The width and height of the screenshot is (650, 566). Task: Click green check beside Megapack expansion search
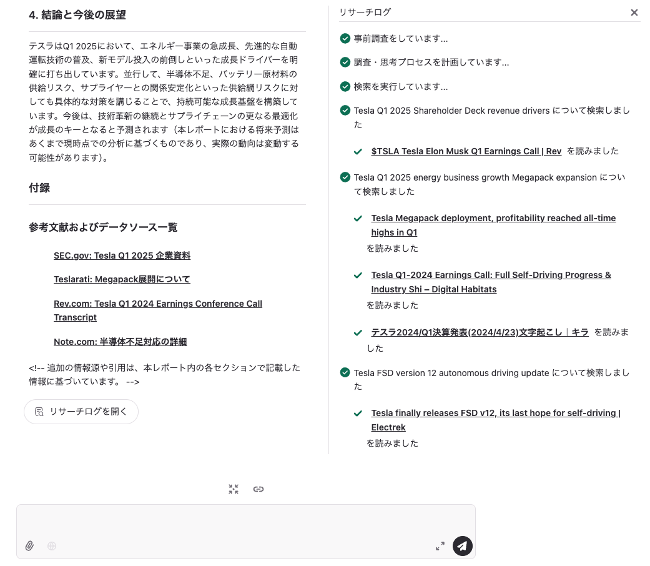click(345, 177)
